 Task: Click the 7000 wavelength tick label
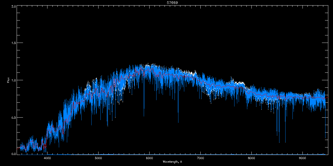tap(200, 158)
